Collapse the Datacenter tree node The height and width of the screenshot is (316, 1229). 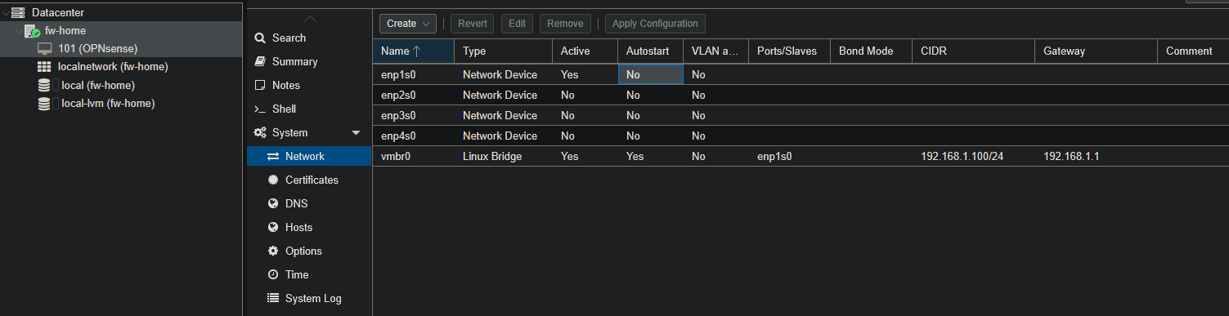click(6, 12)
